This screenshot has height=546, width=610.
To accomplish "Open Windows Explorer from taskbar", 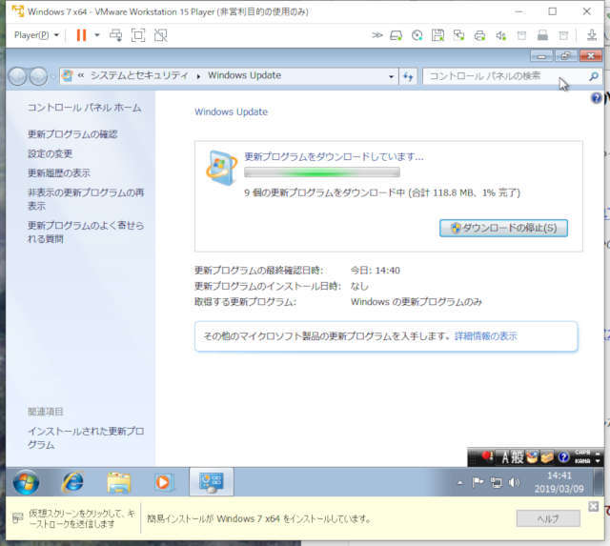I will tap(118, 482).
